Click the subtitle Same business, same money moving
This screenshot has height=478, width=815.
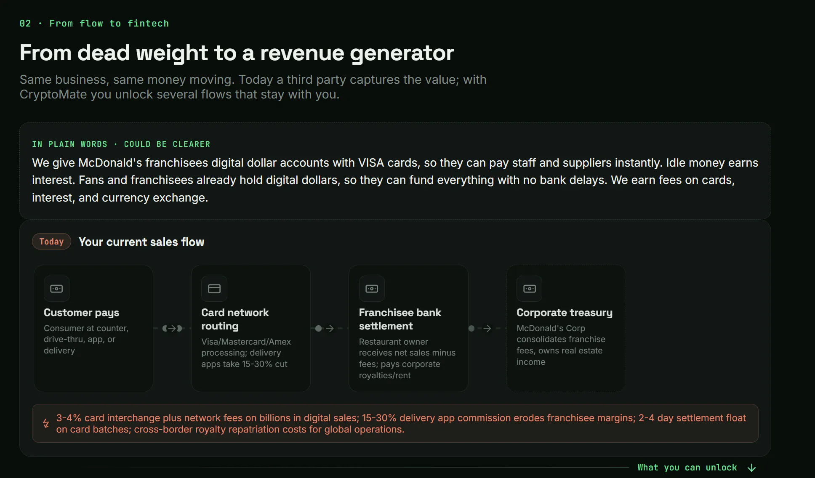253,87
